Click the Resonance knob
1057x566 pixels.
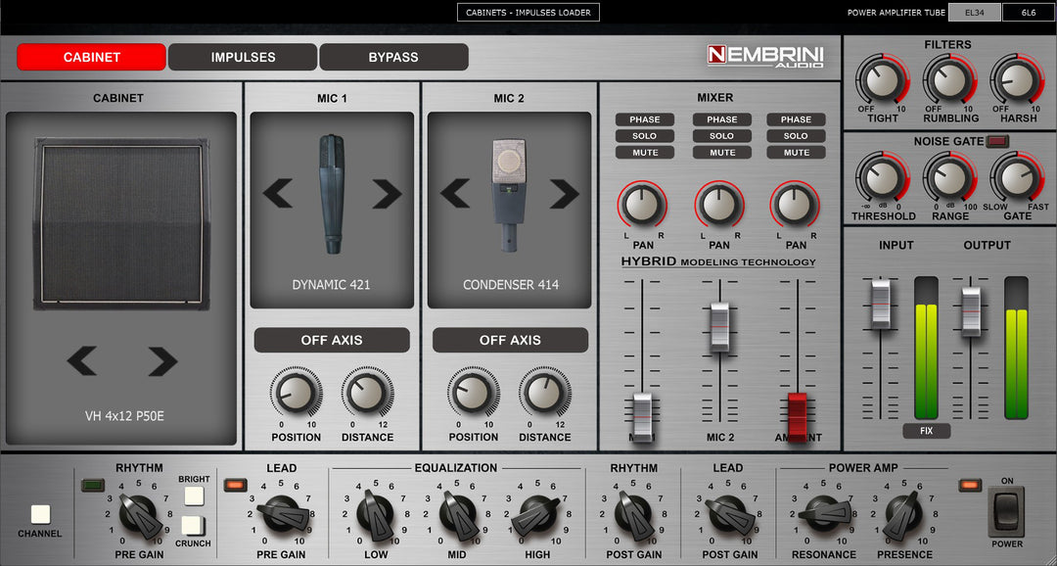point(823,515)
